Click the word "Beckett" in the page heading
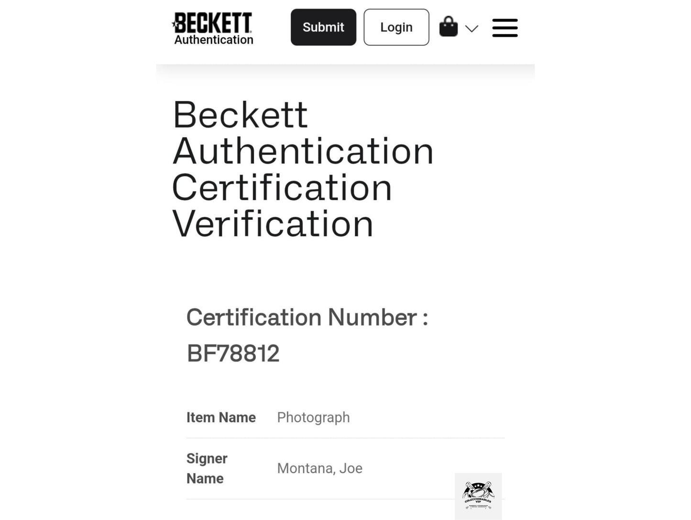691x520 pixels. pyautogui.click(x=240, y=115)
